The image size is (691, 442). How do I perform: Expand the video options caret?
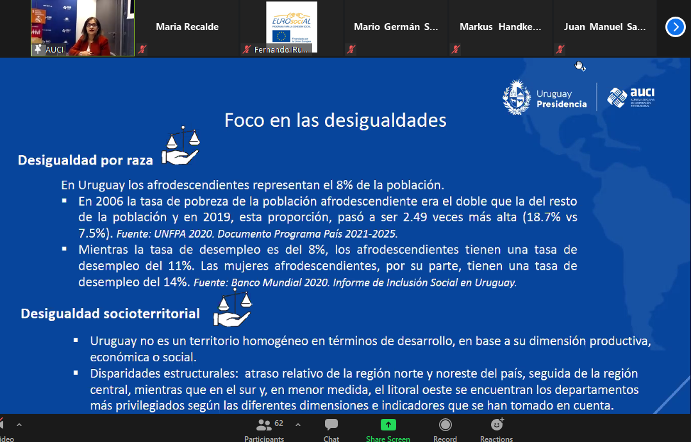click(19, 425)
